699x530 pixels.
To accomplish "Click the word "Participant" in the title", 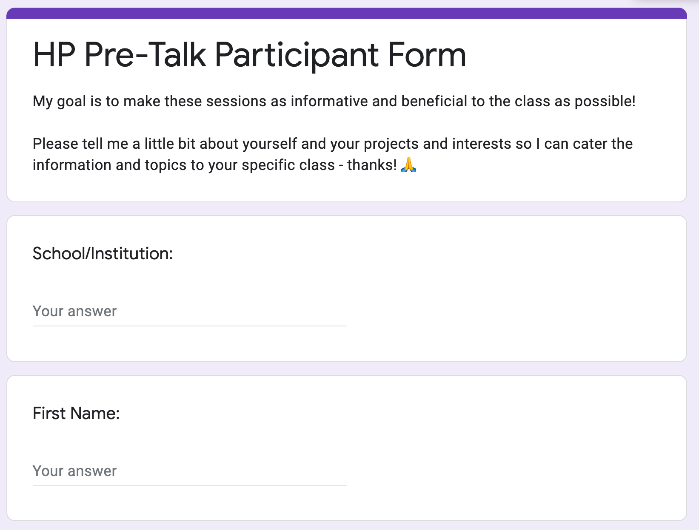I will pos(297,56).
